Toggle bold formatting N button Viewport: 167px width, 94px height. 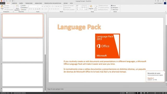30,9
